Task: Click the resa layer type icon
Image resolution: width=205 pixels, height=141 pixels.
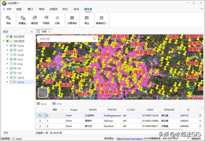Action: pyautogui.click(x=15, y=59)
